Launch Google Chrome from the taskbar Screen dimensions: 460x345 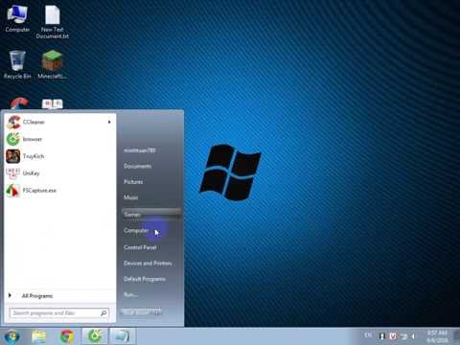coord(67,336)
